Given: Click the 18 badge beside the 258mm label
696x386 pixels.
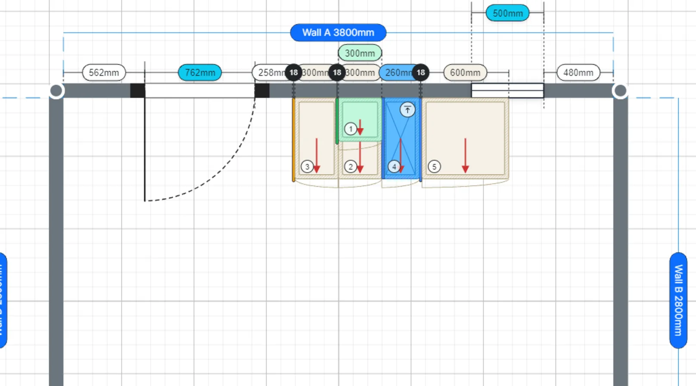Looking at the screenshot, I should [x=294, y=72].
